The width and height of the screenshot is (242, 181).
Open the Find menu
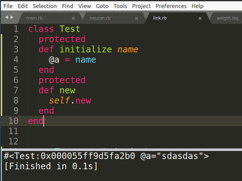[67, 6]
